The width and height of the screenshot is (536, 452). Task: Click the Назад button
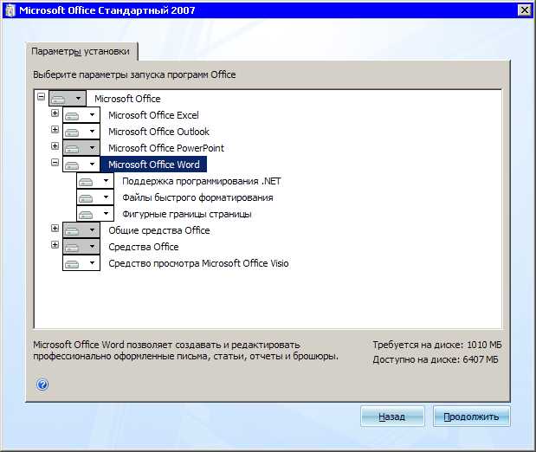click(392, 416)
